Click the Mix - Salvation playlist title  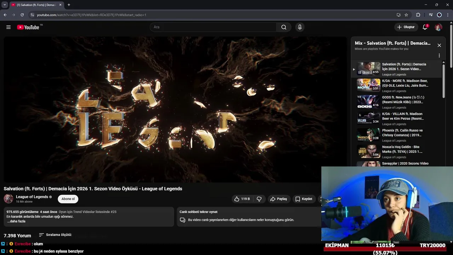(x=393, y=43)
